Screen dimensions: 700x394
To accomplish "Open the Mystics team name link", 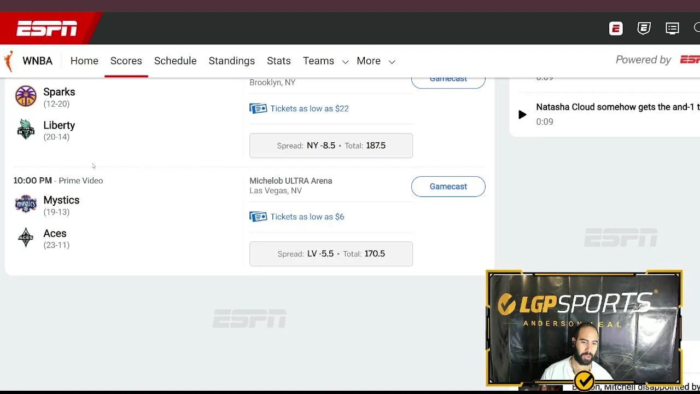I will (x=61, y=200).
